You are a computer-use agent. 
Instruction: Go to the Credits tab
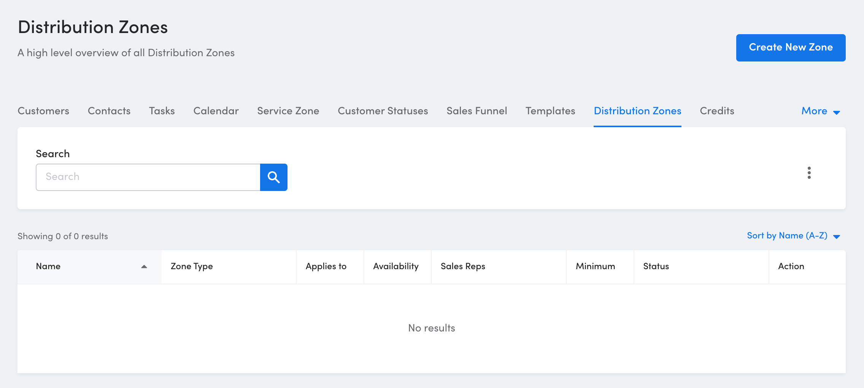pos(717,111)
